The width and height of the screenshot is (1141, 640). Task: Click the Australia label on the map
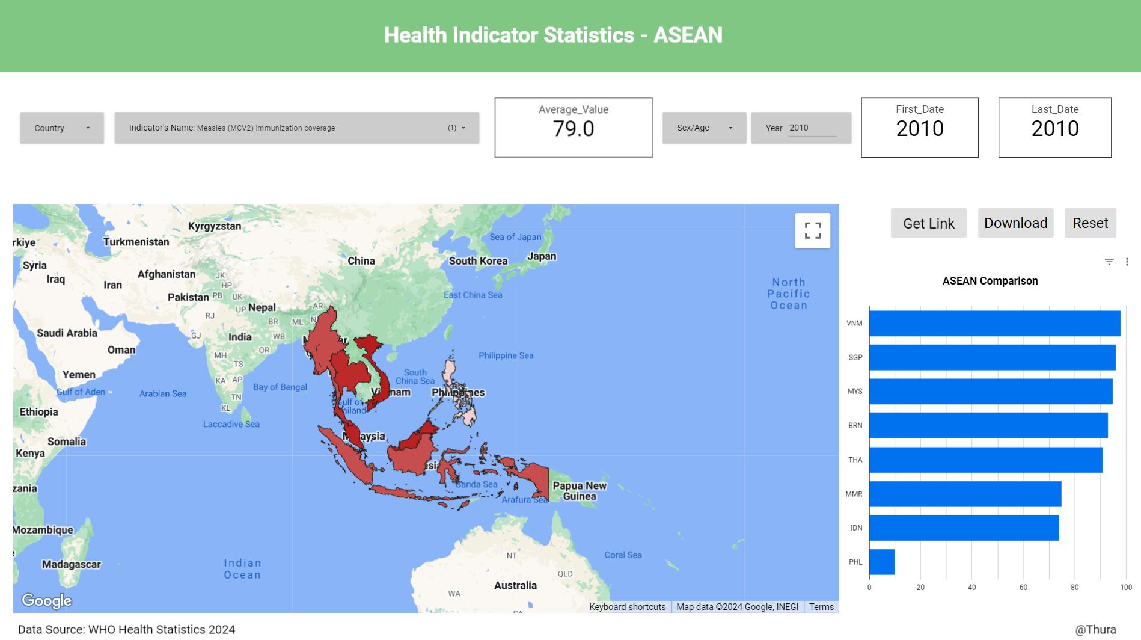pos(515,585)
